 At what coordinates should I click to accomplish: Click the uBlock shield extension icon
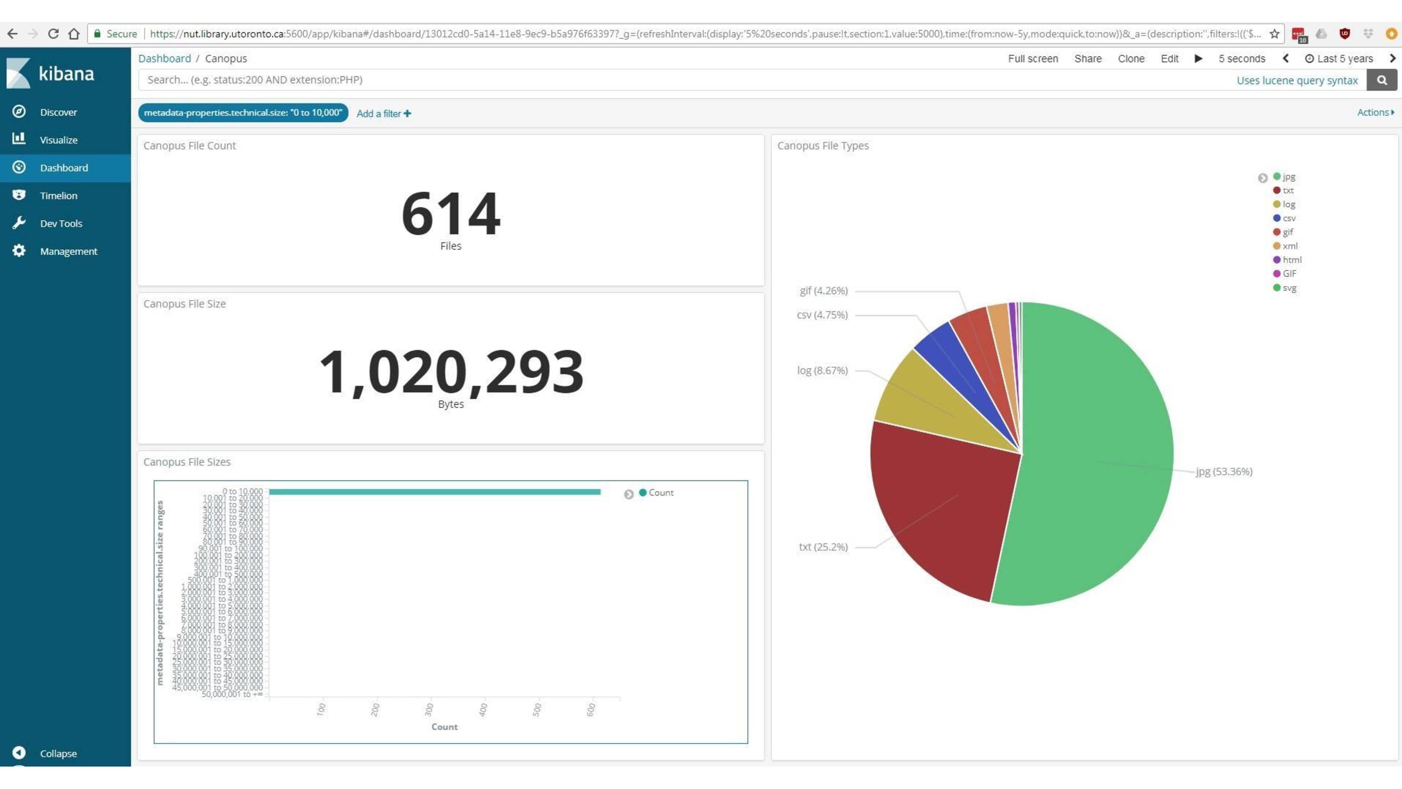click(x=1345, y=34)
